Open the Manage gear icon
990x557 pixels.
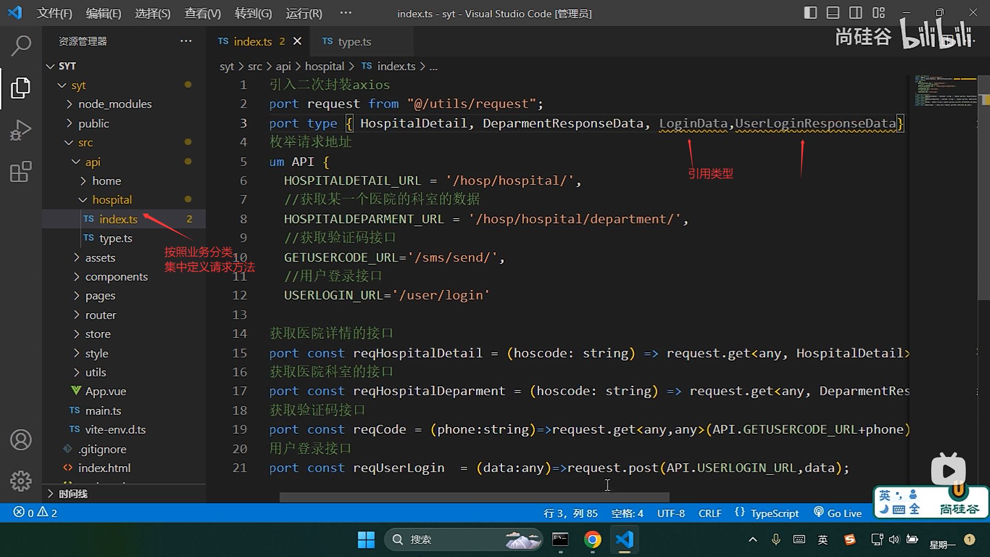21,481
